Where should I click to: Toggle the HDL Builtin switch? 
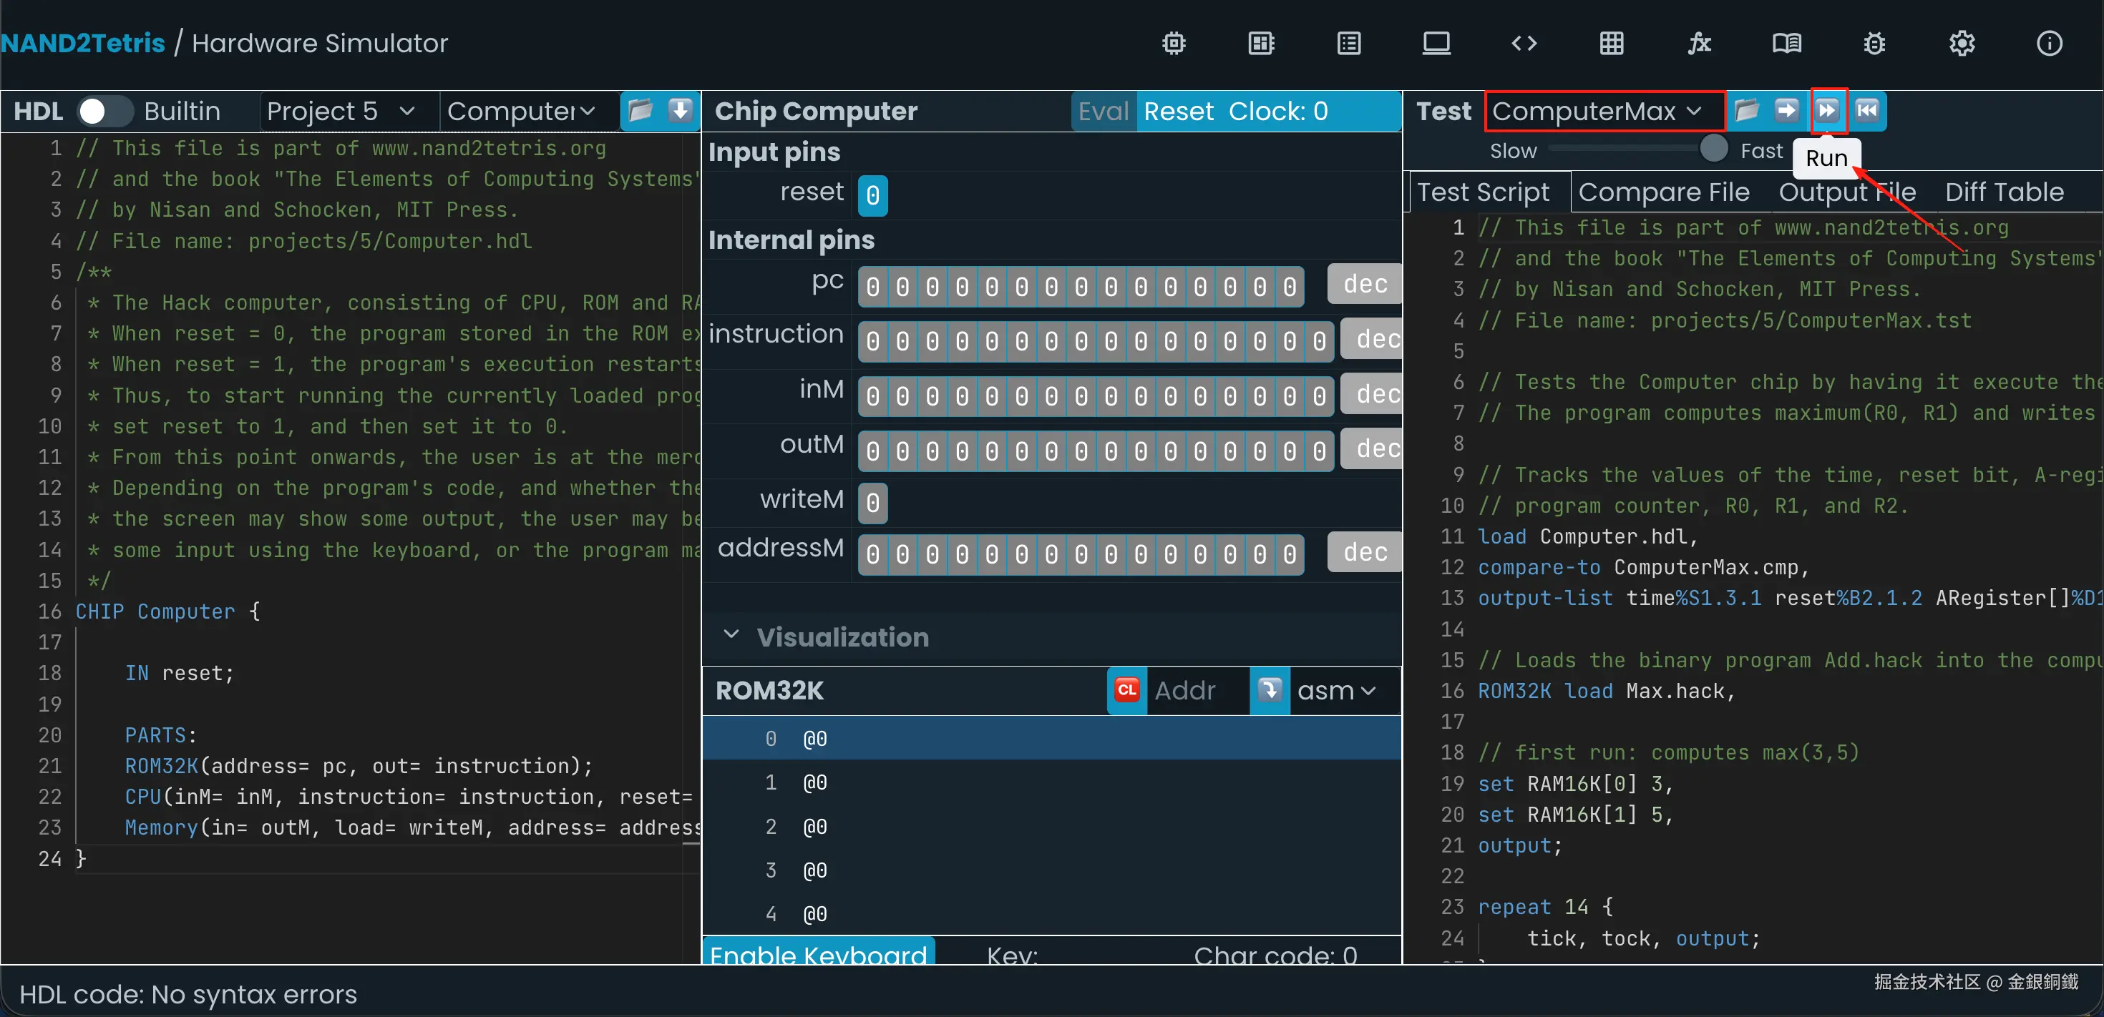pos(104,111)
